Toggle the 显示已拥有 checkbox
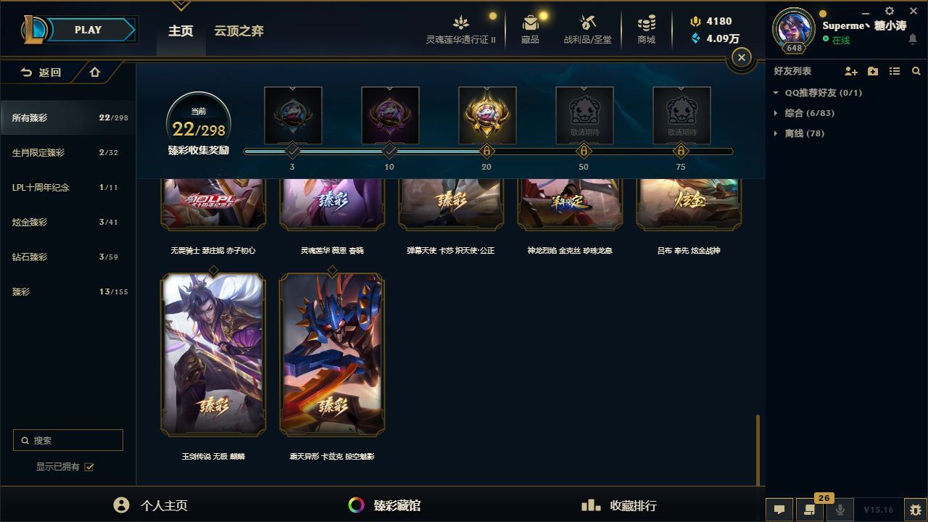 coord(89,467)
